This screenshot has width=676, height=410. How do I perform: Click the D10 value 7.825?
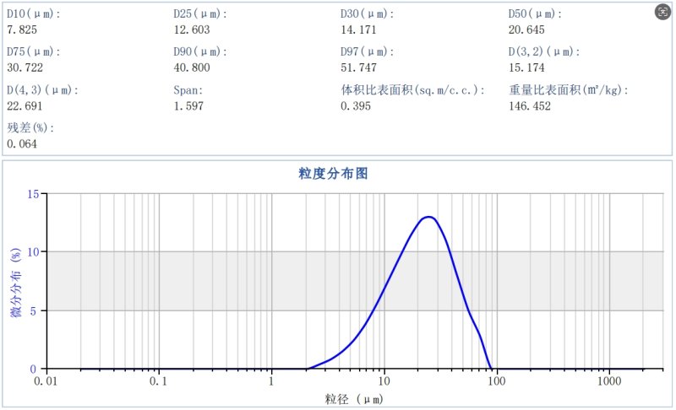tap(21, 30)
